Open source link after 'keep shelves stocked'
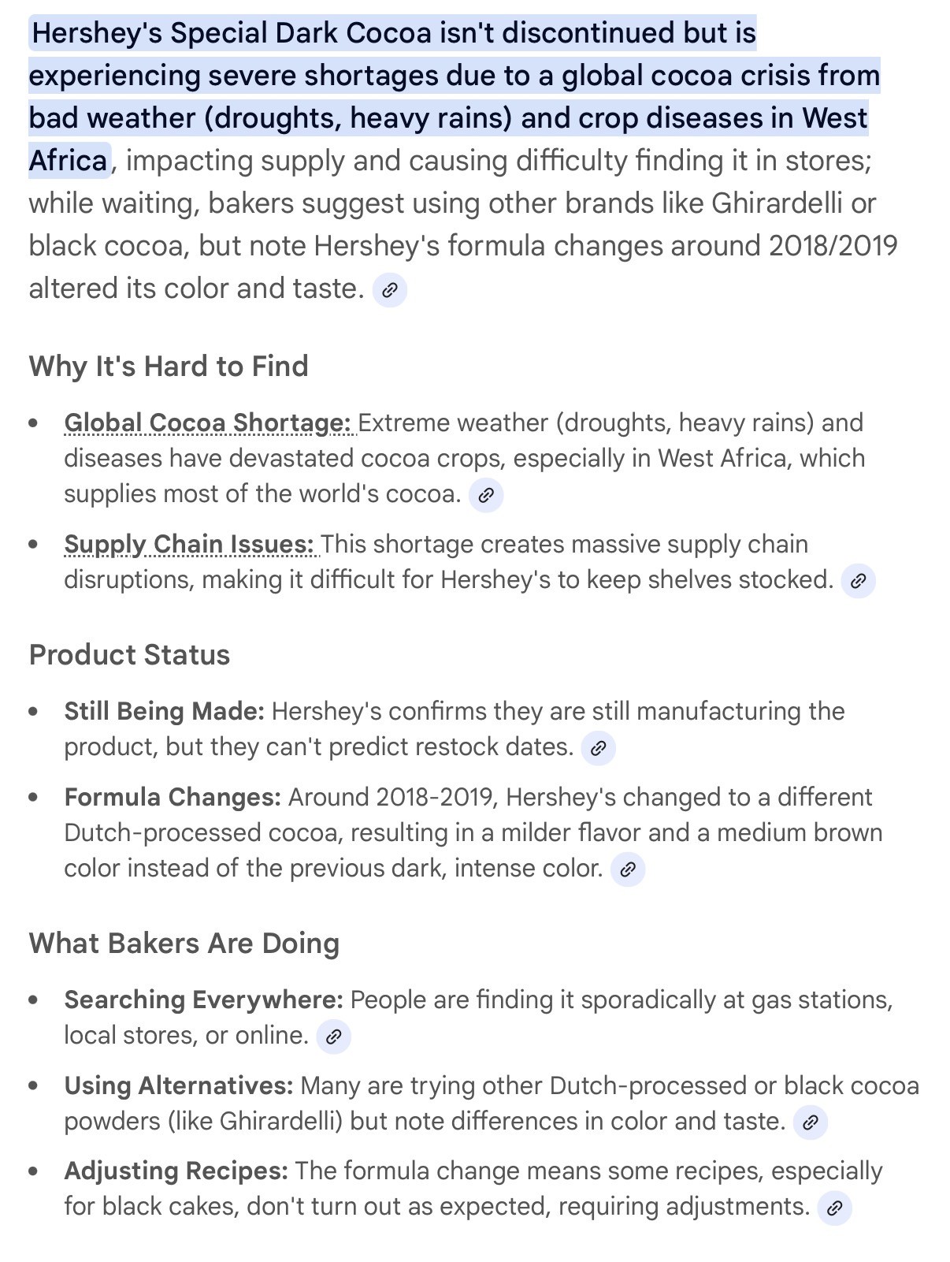950x1262 pixels. 859,581
